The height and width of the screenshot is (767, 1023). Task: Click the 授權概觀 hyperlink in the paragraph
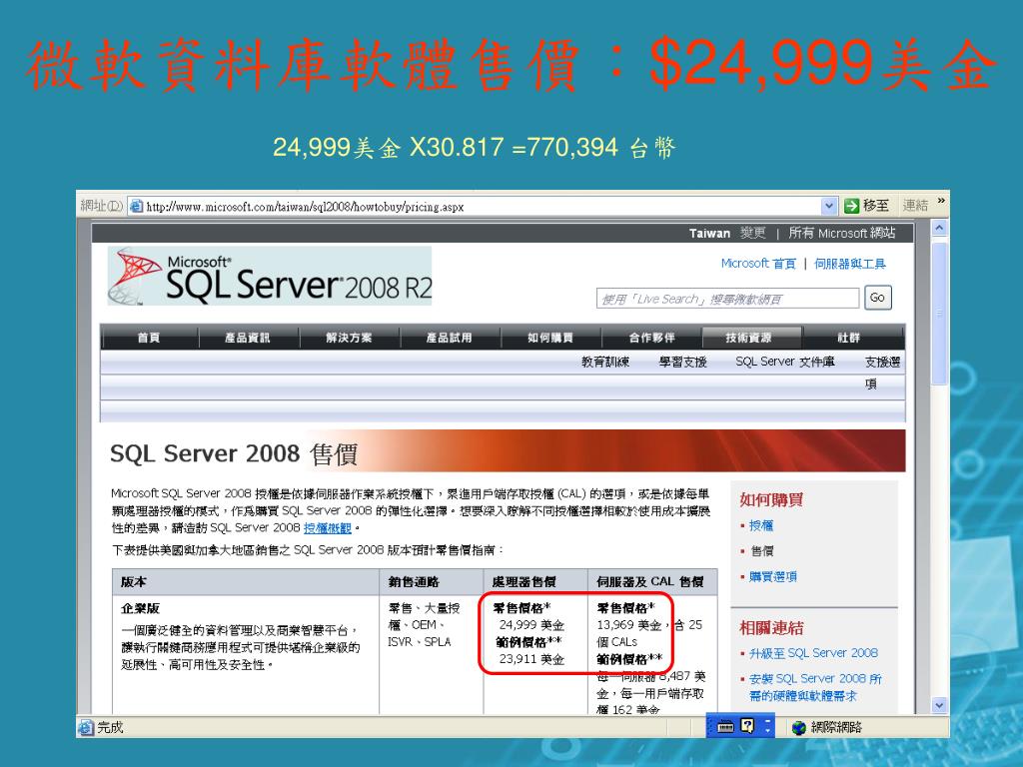click(328, 528)
